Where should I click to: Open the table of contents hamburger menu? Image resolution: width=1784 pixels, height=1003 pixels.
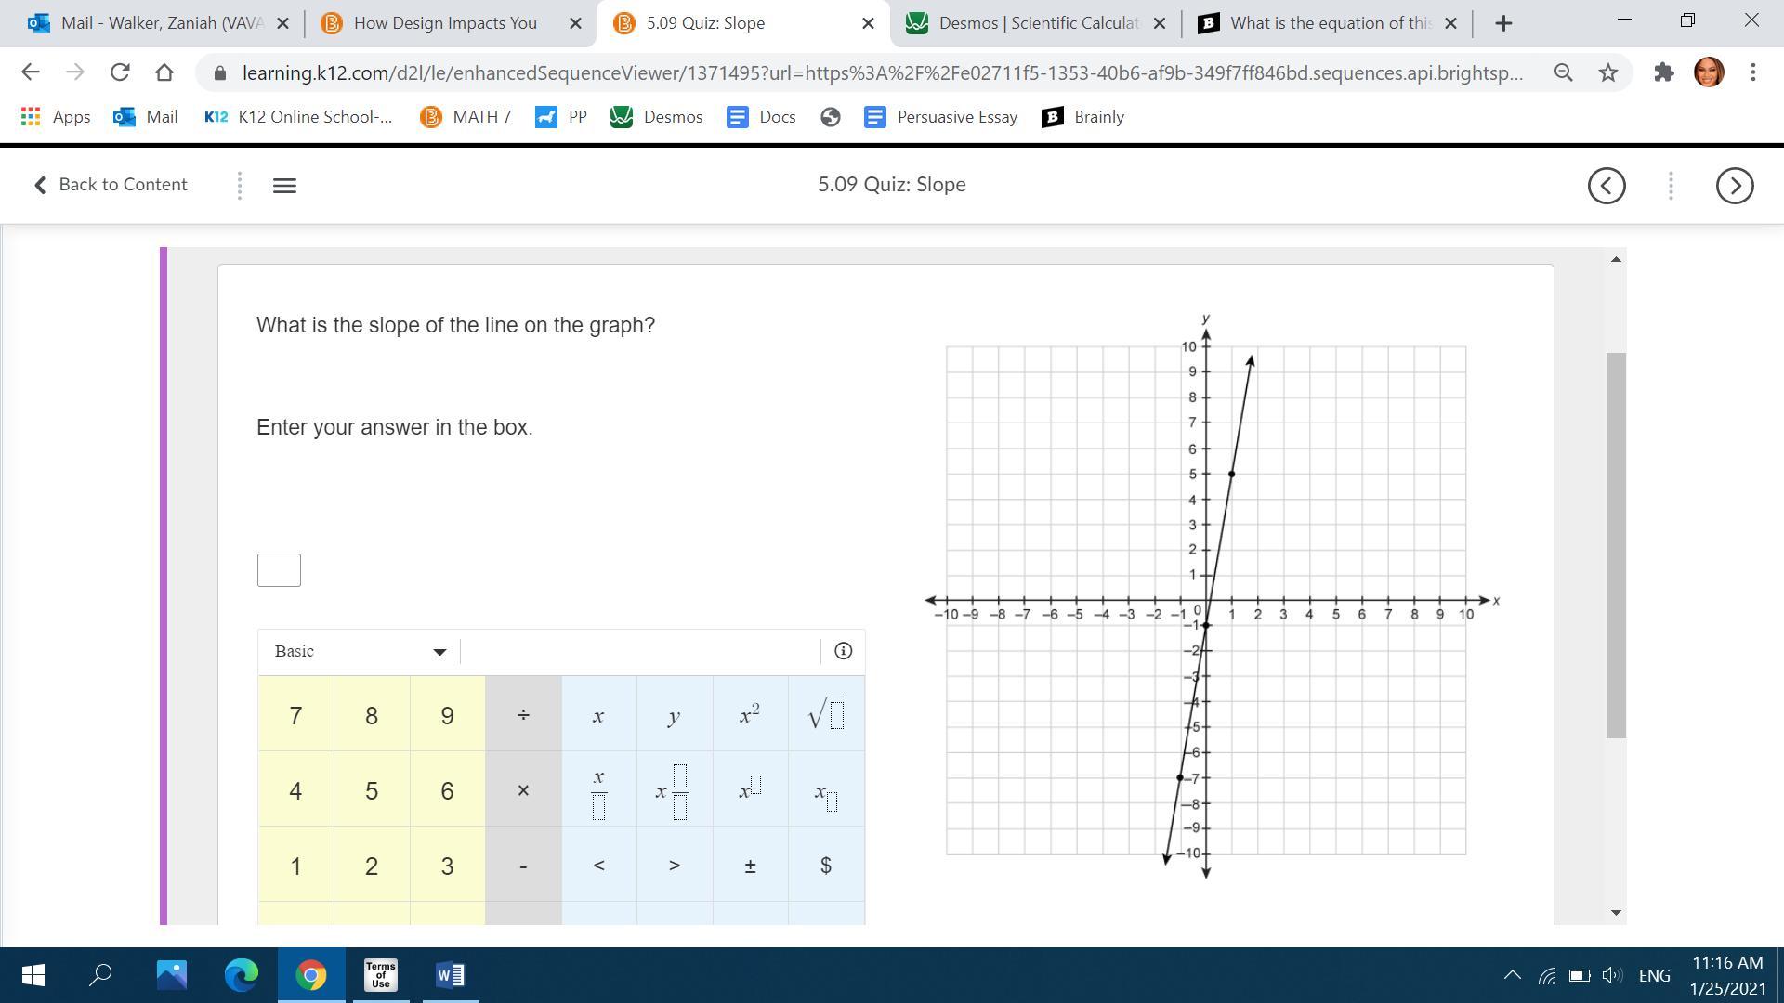pos(284,186)
